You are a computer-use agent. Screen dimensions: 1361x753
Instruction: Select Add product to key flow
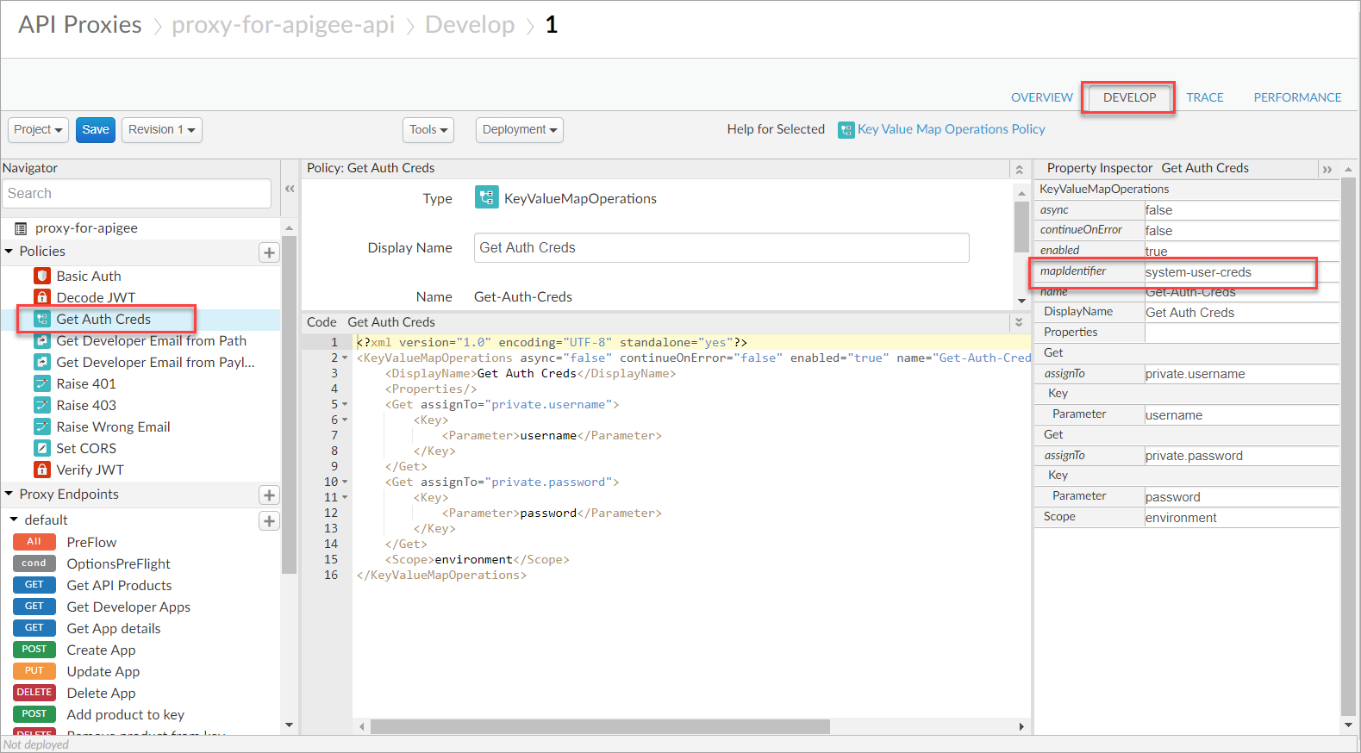(x=126, y=715)
